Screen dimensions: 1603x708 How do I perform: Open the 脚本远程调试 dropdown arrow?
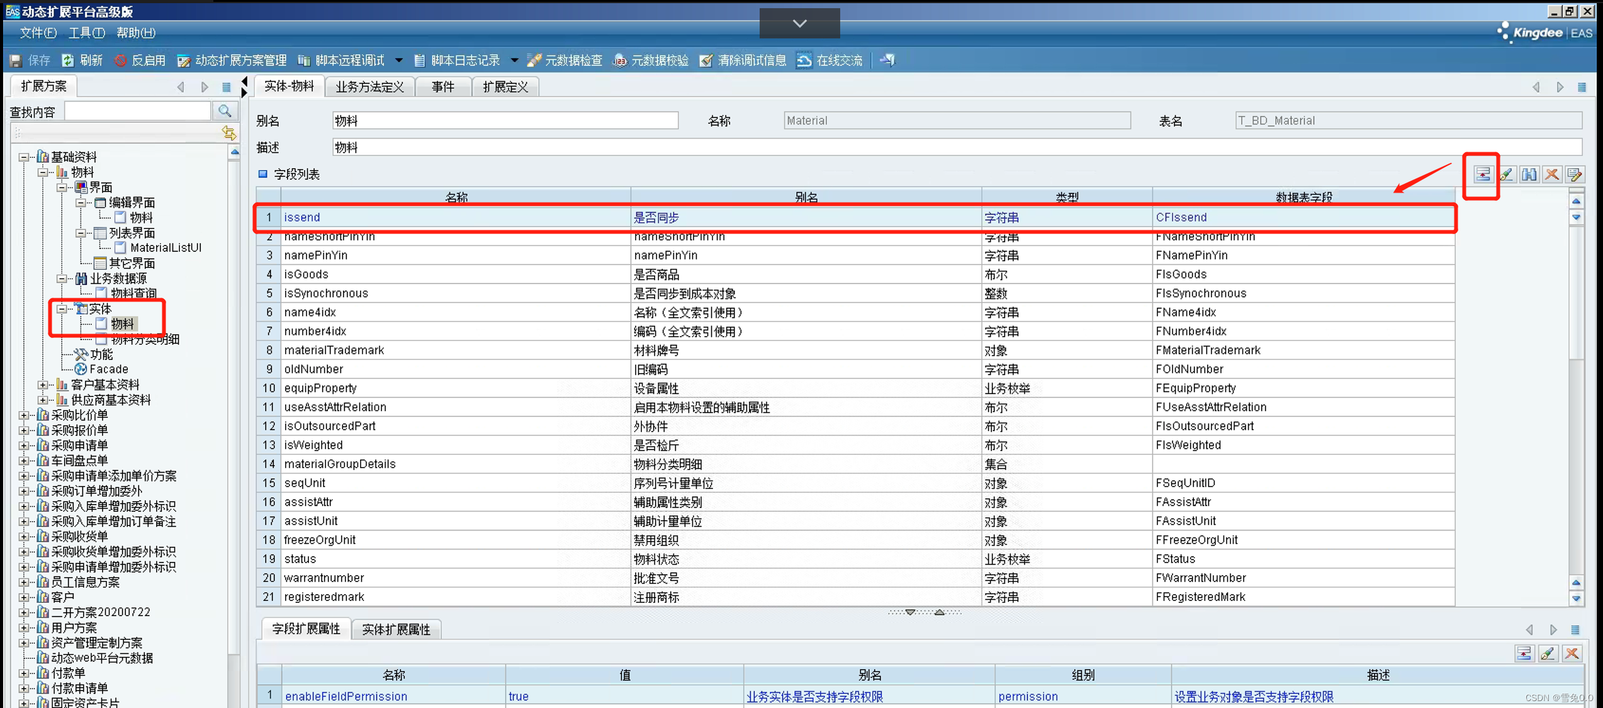click(399, 60)
